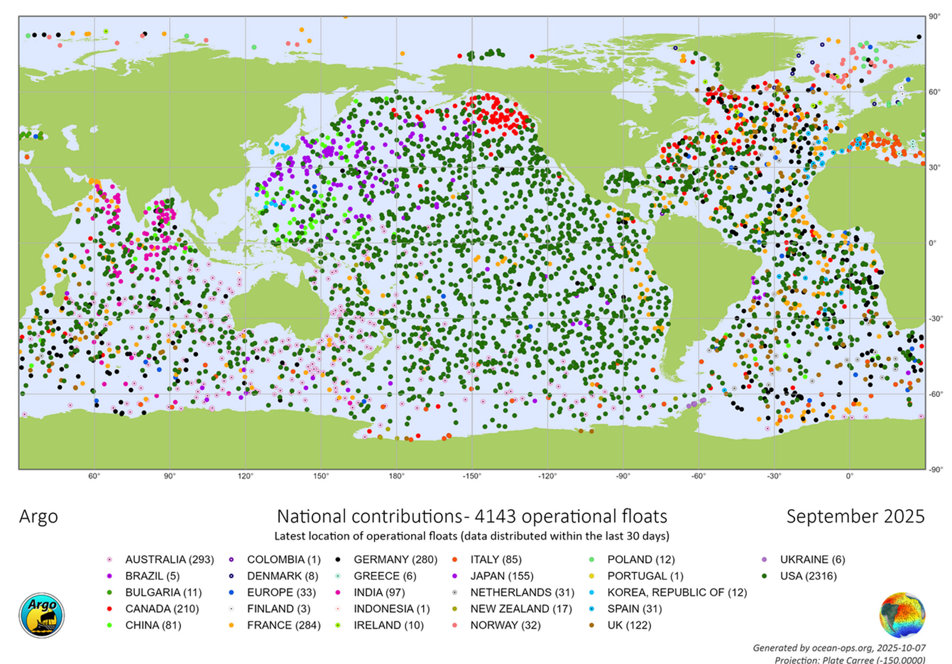Viewport: 952px width, 664px height.
Task: Click the red Canada legend marker
Action: [x=109, y=609]
